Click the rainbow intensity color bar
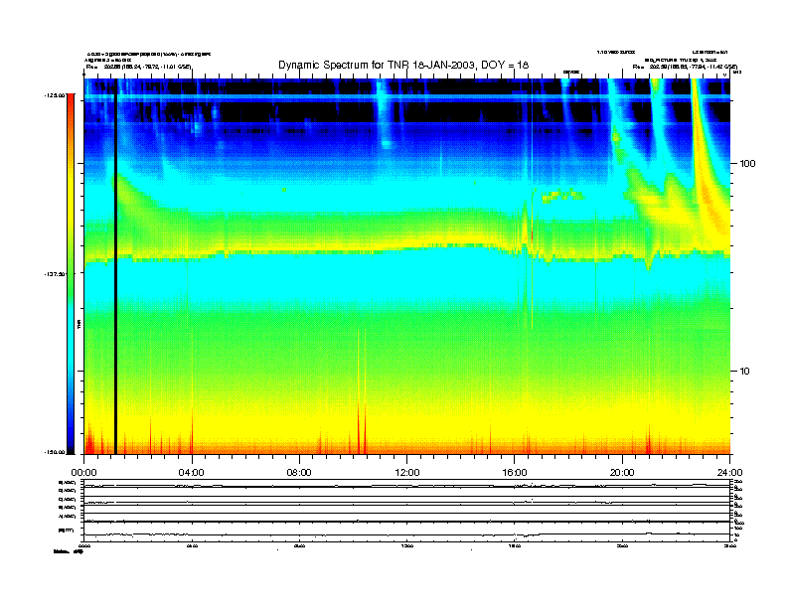 pyautogui.click(x=71, y=273)
